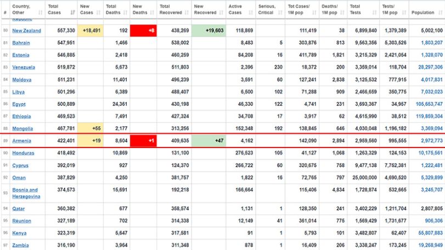Click the New Cases sort arrows icon

98,13
